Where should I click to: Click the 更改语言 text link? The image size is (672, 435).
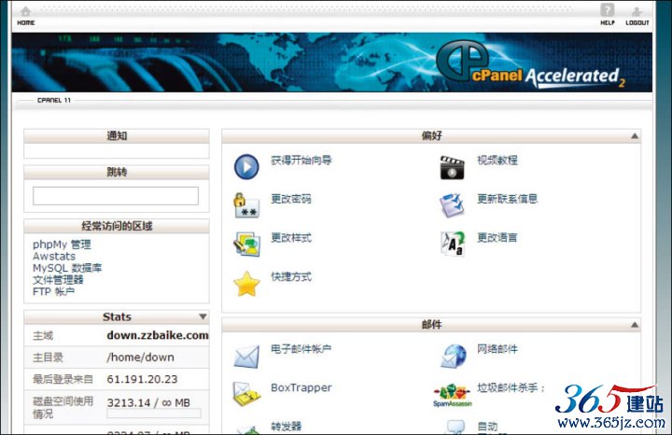click(x=497, y=237)
